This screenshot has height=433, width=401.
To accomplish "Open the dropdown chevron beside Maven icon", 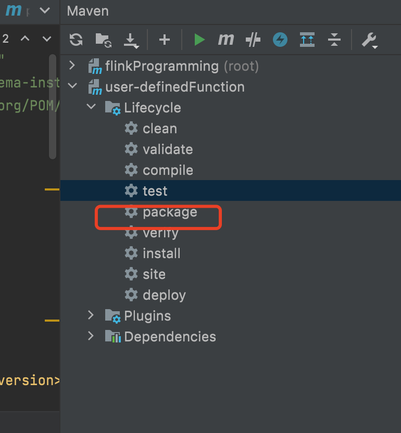I will tap(45, 11).
